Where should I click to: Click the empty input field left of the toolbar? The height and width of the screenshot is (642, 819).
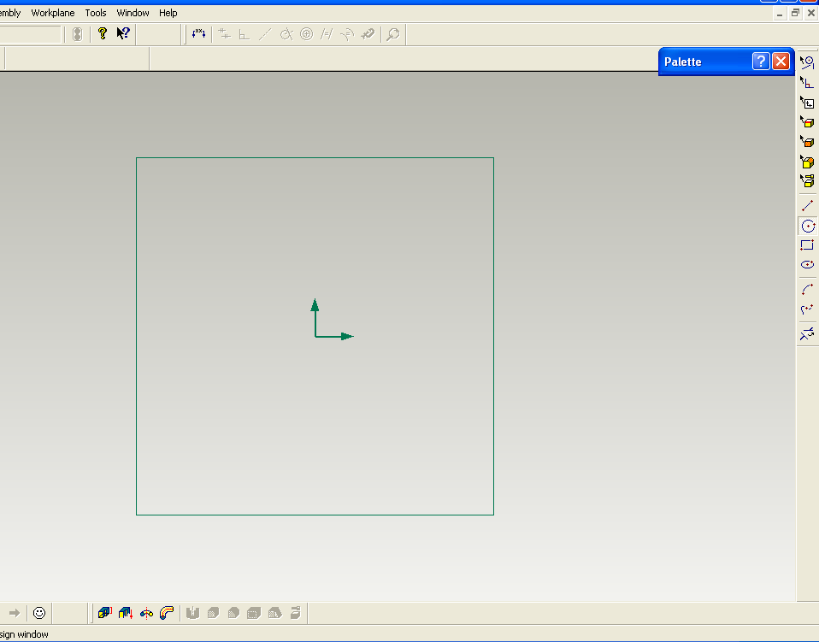[30, 33]
